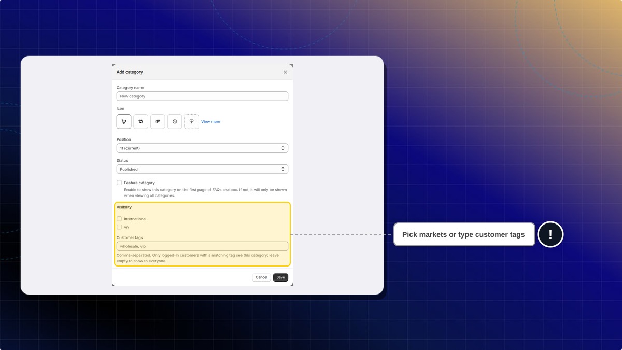
Task: Tick the vn market checkbox
Action: click(119, 227)
